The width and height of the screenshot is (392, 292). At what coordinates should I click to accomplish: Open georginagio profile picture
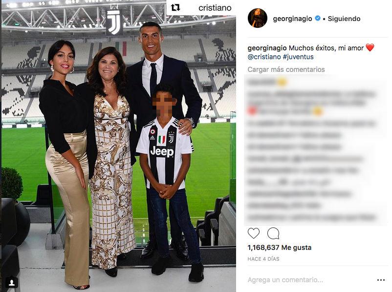click(x=257, y=18)
